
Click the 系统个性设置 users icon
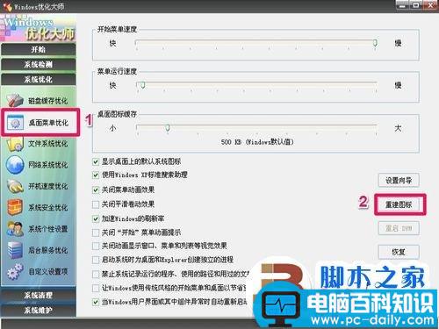click(15, 229)
